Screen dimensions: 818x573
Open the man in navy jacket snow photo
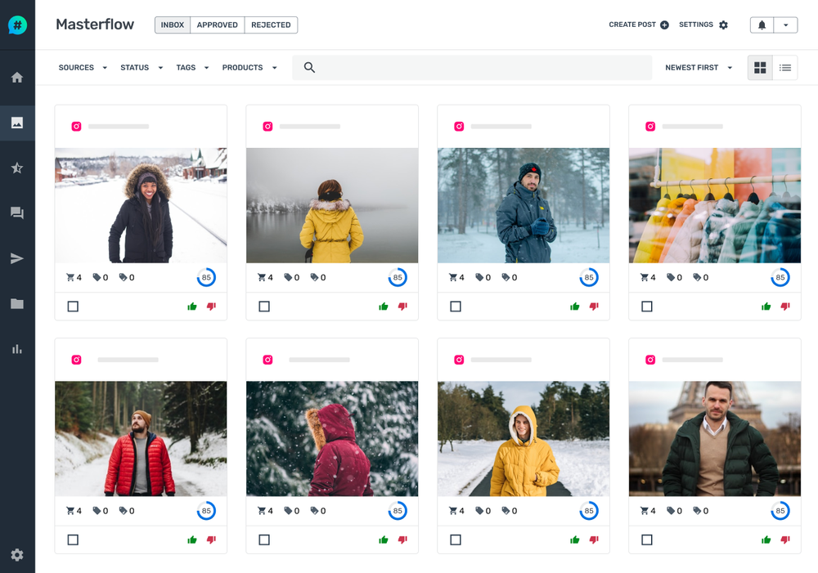click(524, 205)
